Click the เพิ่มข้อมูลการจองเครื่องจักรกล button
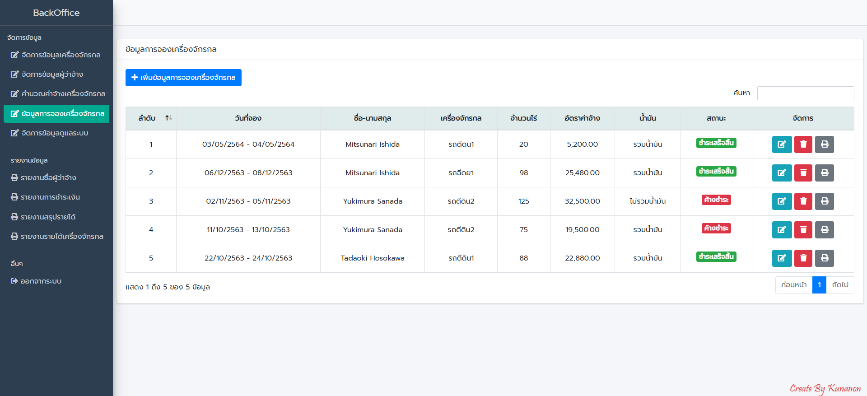This screenshot has height=396, width=867. tap(183, 78)
